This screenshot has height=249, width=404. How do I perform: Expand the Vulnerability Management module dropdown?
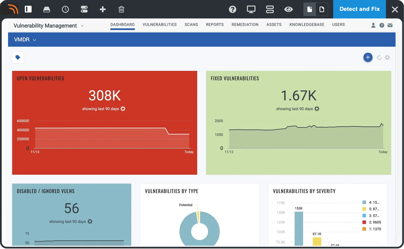coord(82,26)
